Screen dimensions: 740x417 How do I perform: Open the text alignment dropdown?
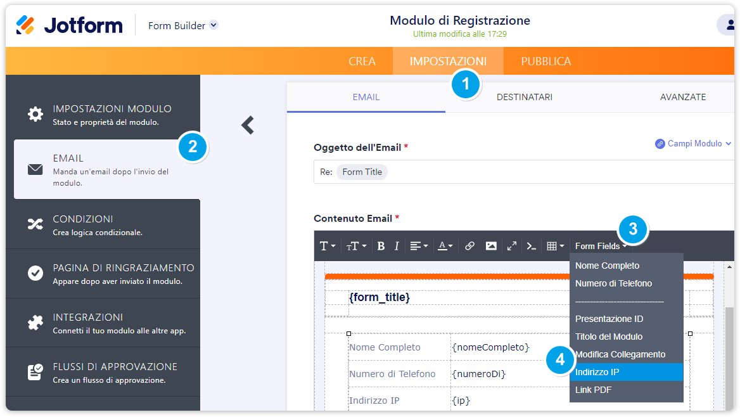[419, 246]
